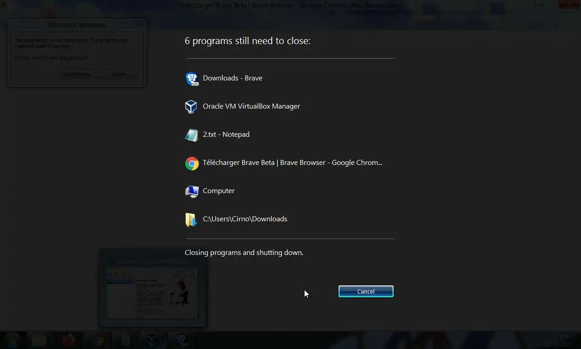Select the '2.txt - Notepad' entry
The image size is (581, 349).
(226, 135)
